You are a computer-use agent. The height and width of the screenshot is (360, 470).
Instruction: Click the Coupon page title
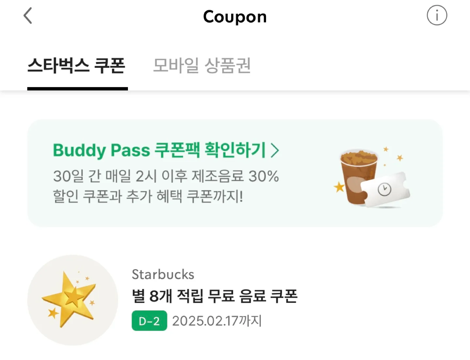[x=235, y=17]
